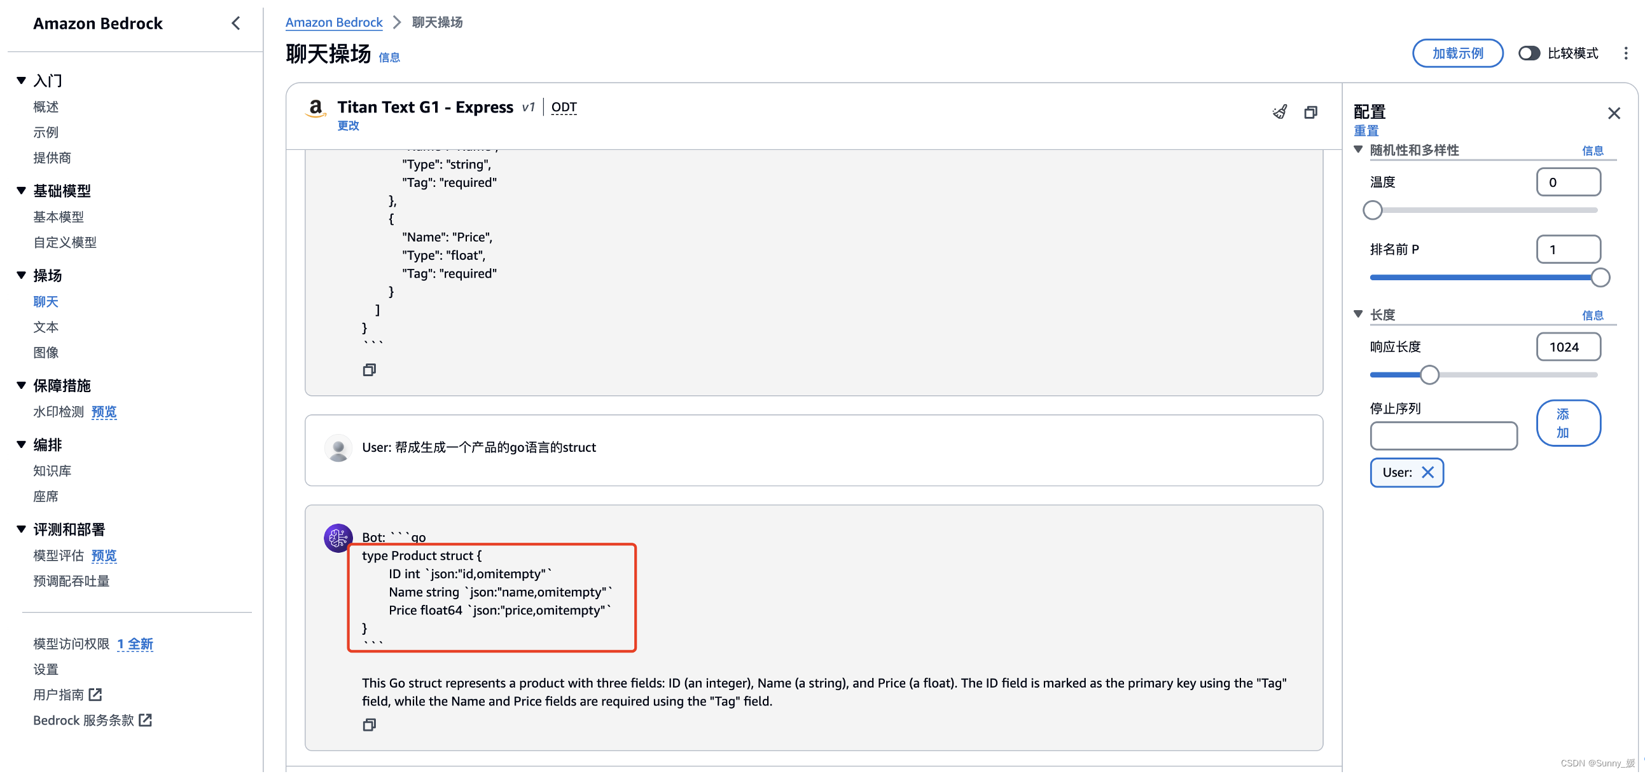Click Amazon Bedrock breadcrumb link

point(334,22)
